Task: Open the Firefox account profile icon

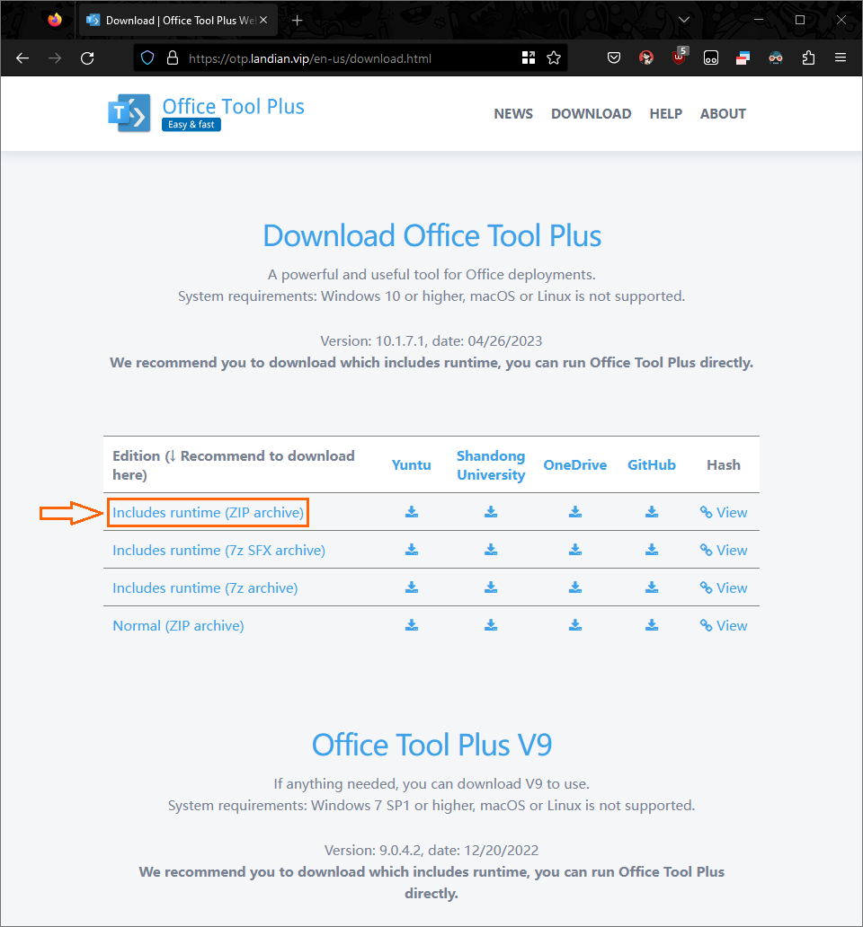Action: [x=645, y=57]
